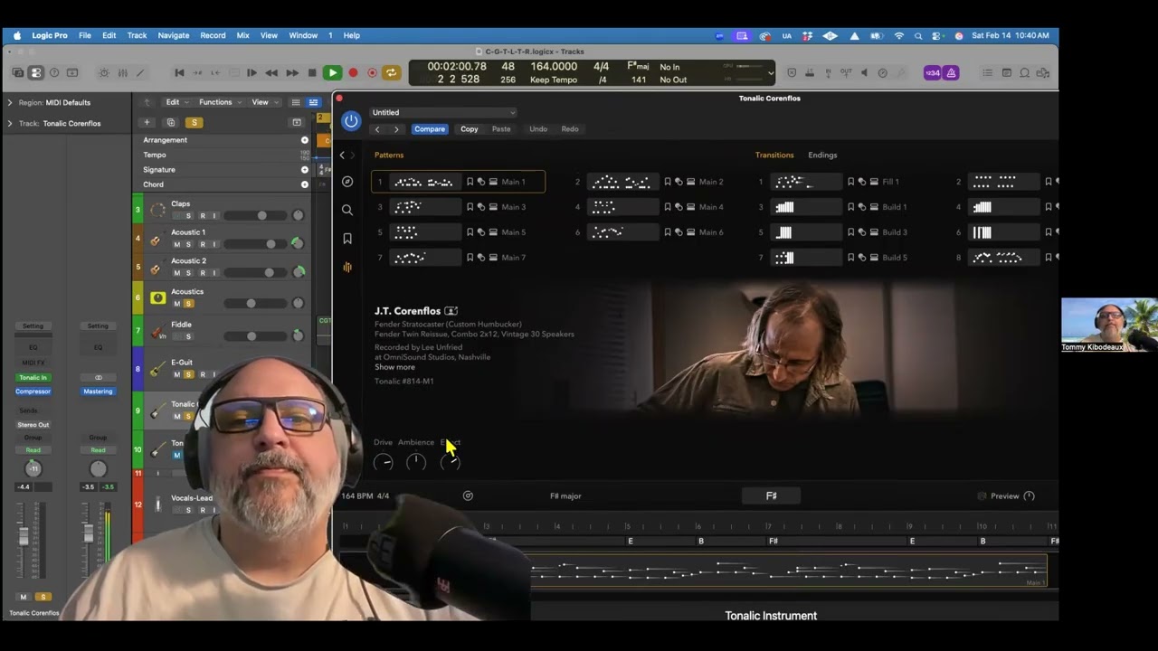Open the LCD display mode dropdown arrow

coord(771,73)
